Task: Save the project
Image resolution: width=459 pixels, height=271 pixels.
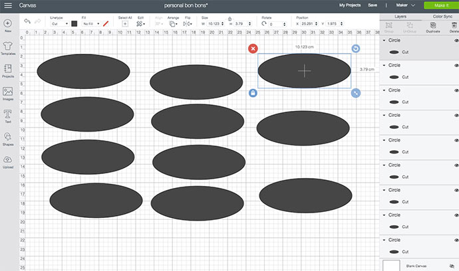Action: tap(373, 5)
